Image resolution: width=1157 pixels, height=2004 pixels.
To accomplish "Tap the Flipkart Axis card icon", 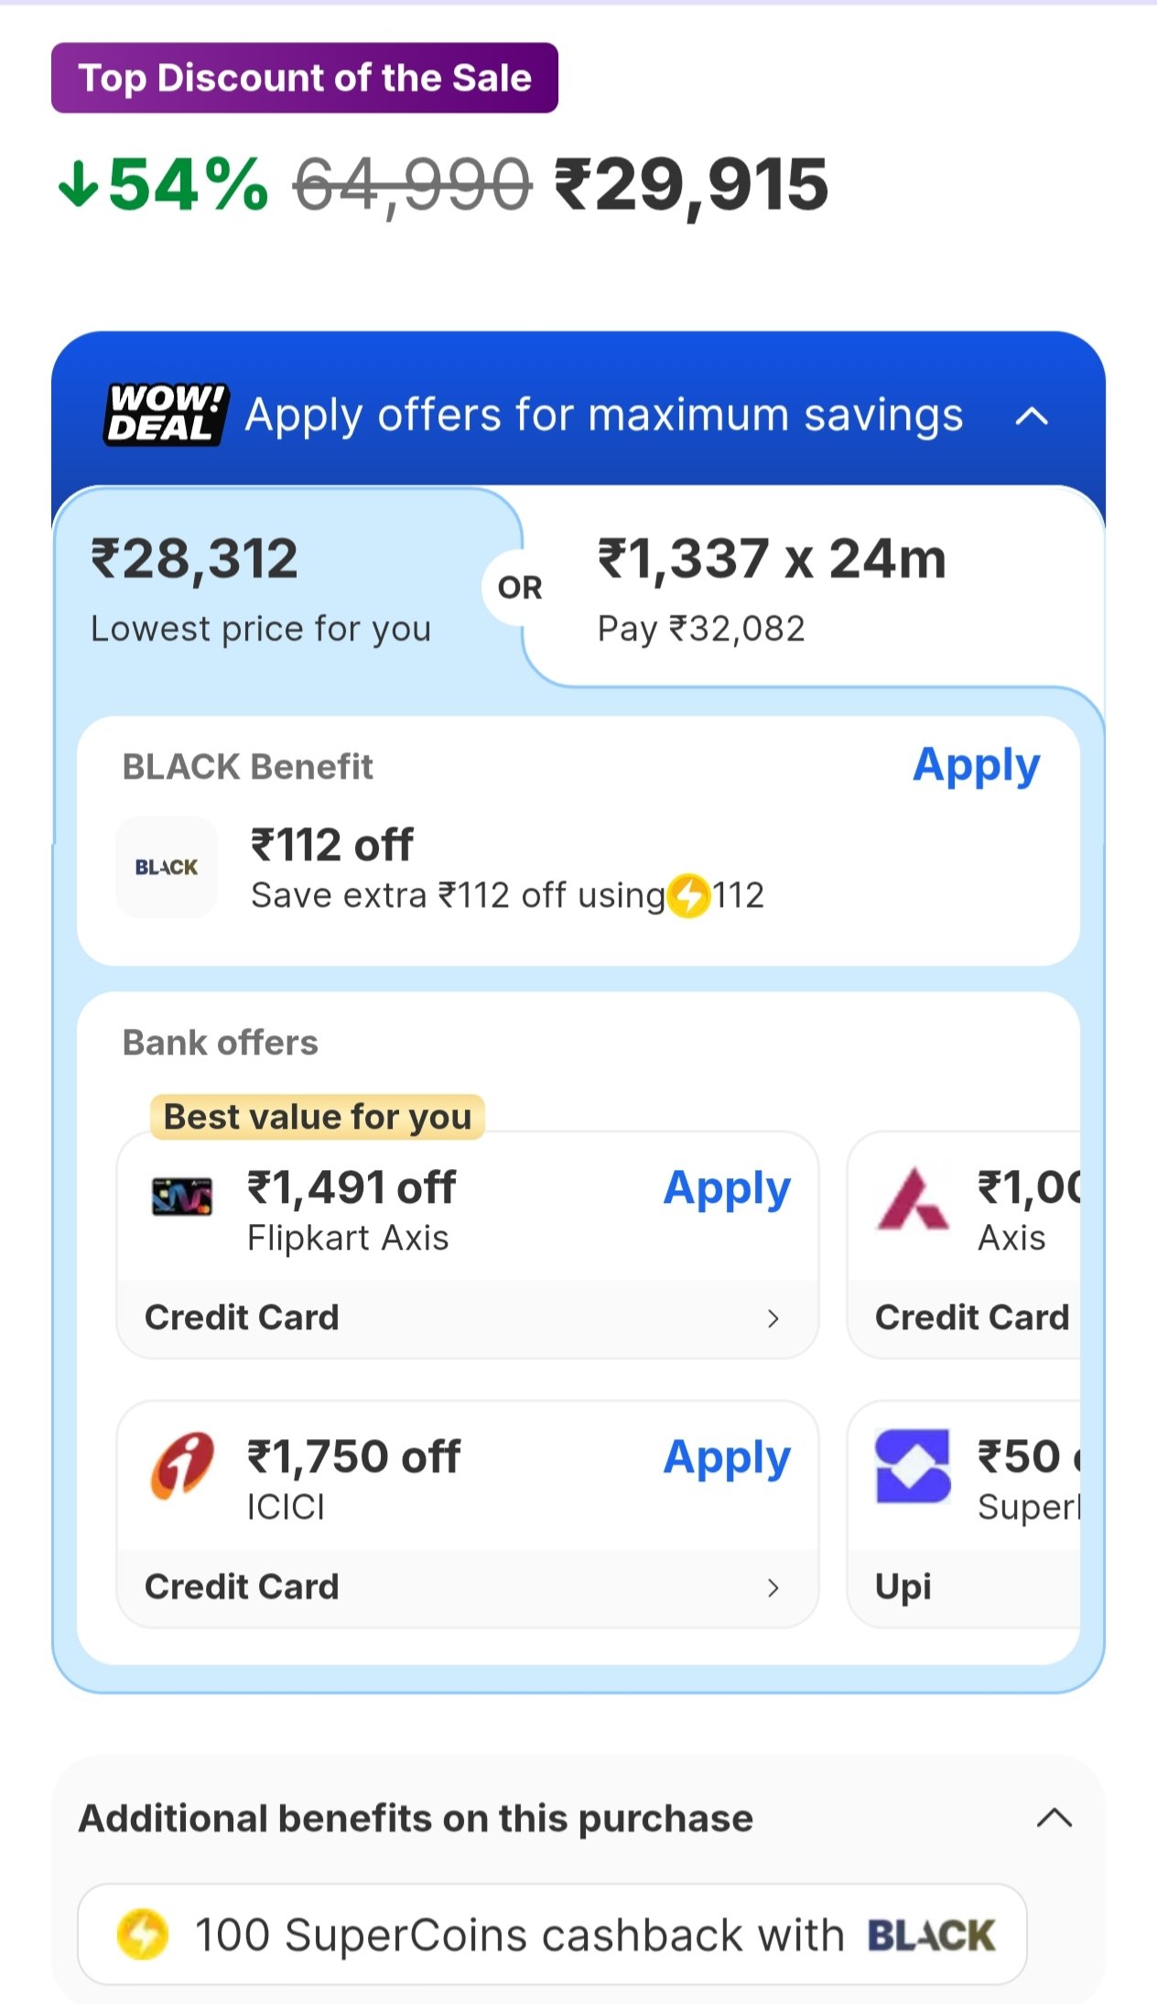I will 182,1196.
